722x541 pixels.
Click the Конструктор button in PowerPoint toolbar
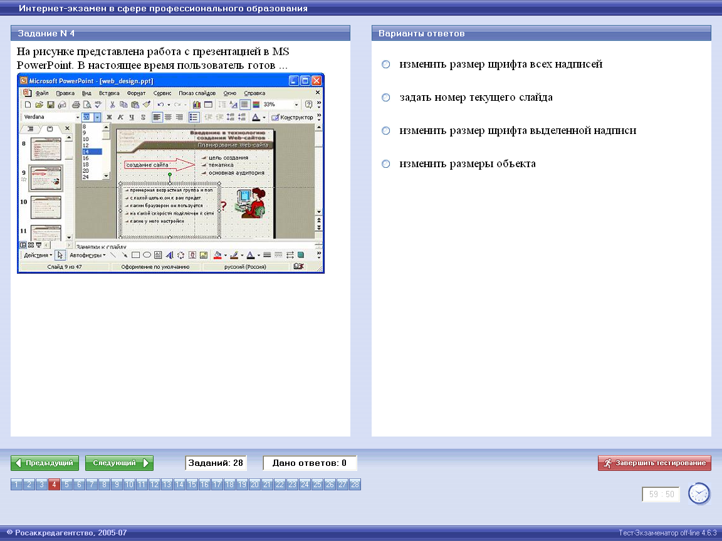click(293, 117)
